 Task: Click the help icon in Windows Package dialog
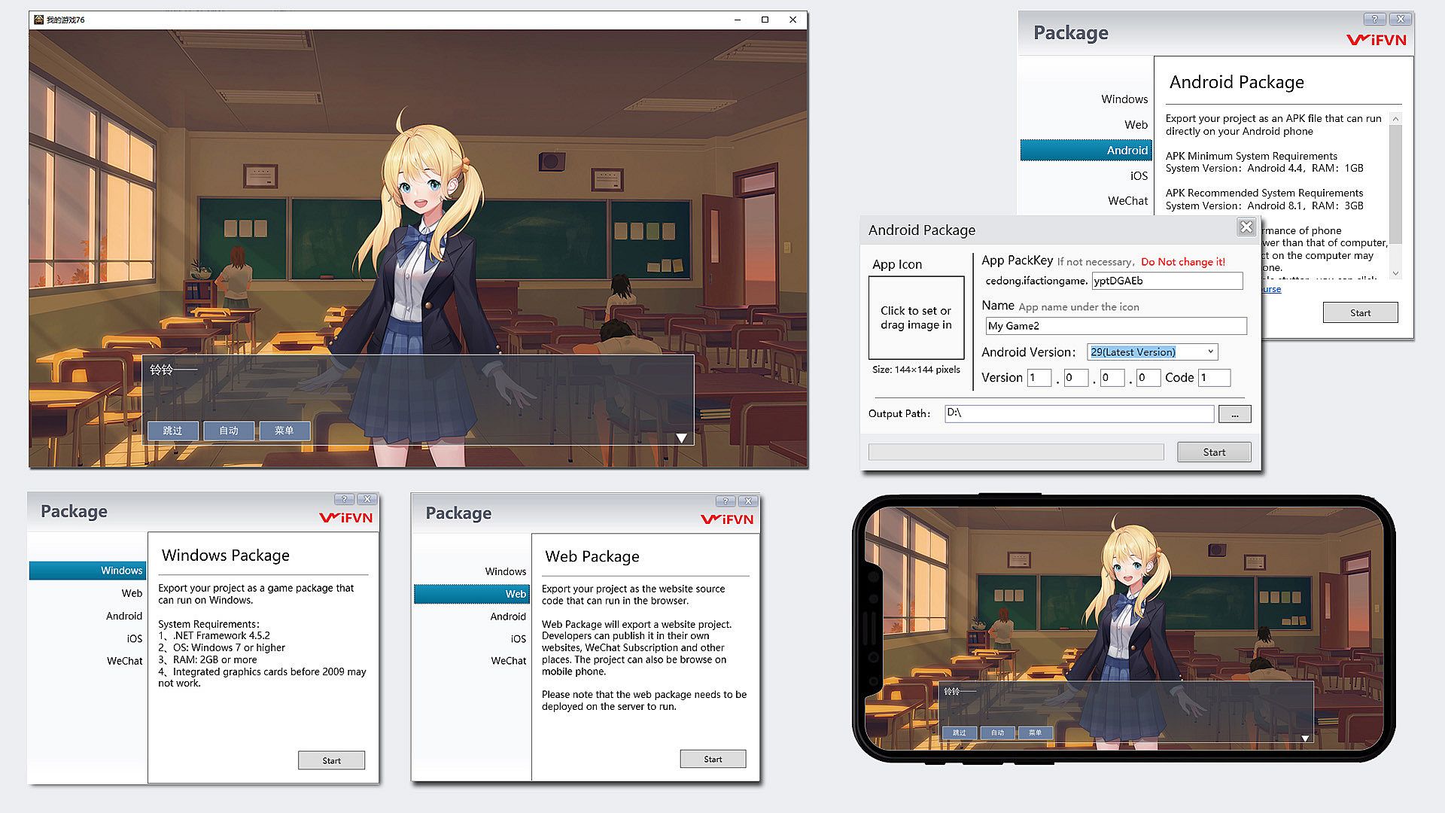(x=344, y=499)
